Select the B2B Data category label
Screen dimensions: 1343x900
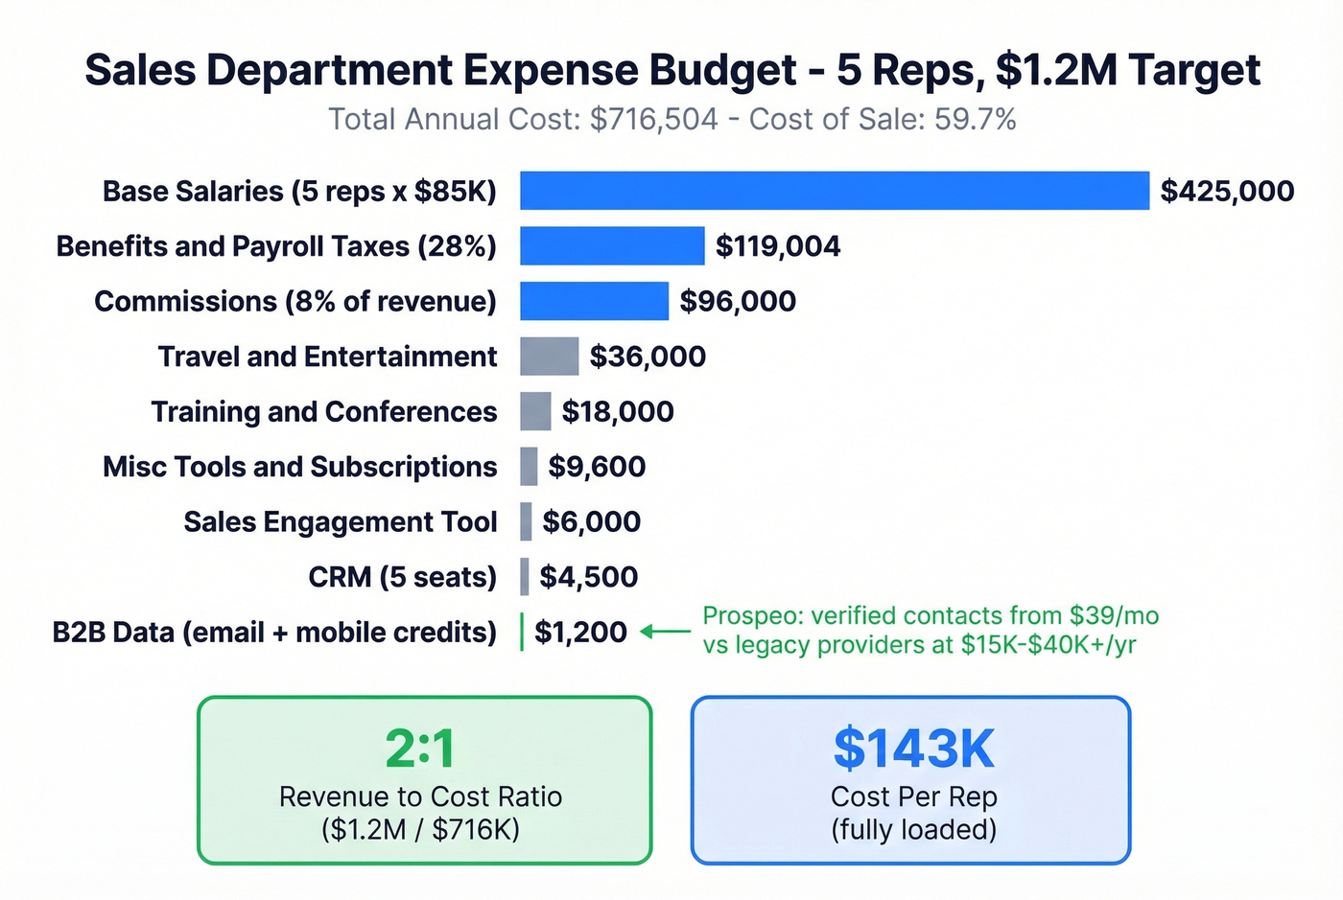pyautogui.click(x=273, y=632)
